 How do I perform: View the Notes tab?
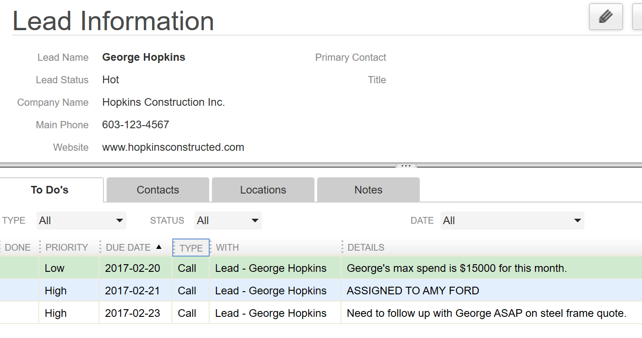[x=368, y=189]
